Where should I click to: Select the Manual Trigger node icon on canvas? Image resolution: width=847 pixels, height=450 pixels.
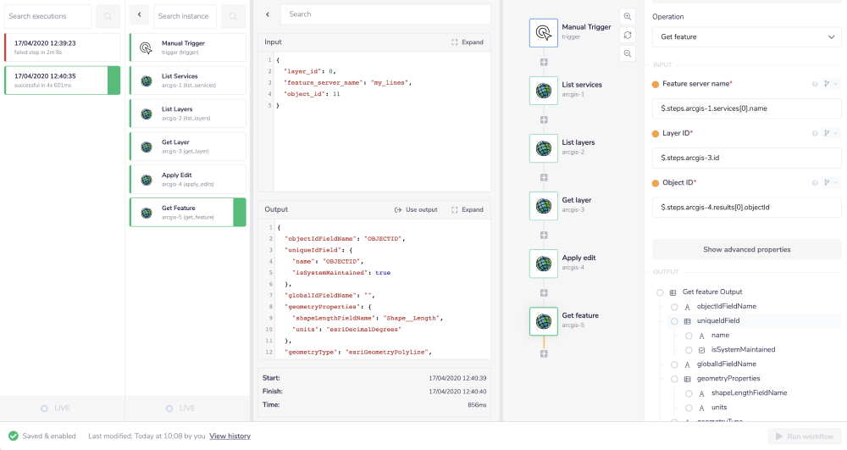point(544,32)
